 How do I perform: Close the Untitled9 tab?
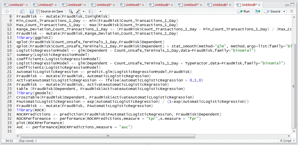259,5
